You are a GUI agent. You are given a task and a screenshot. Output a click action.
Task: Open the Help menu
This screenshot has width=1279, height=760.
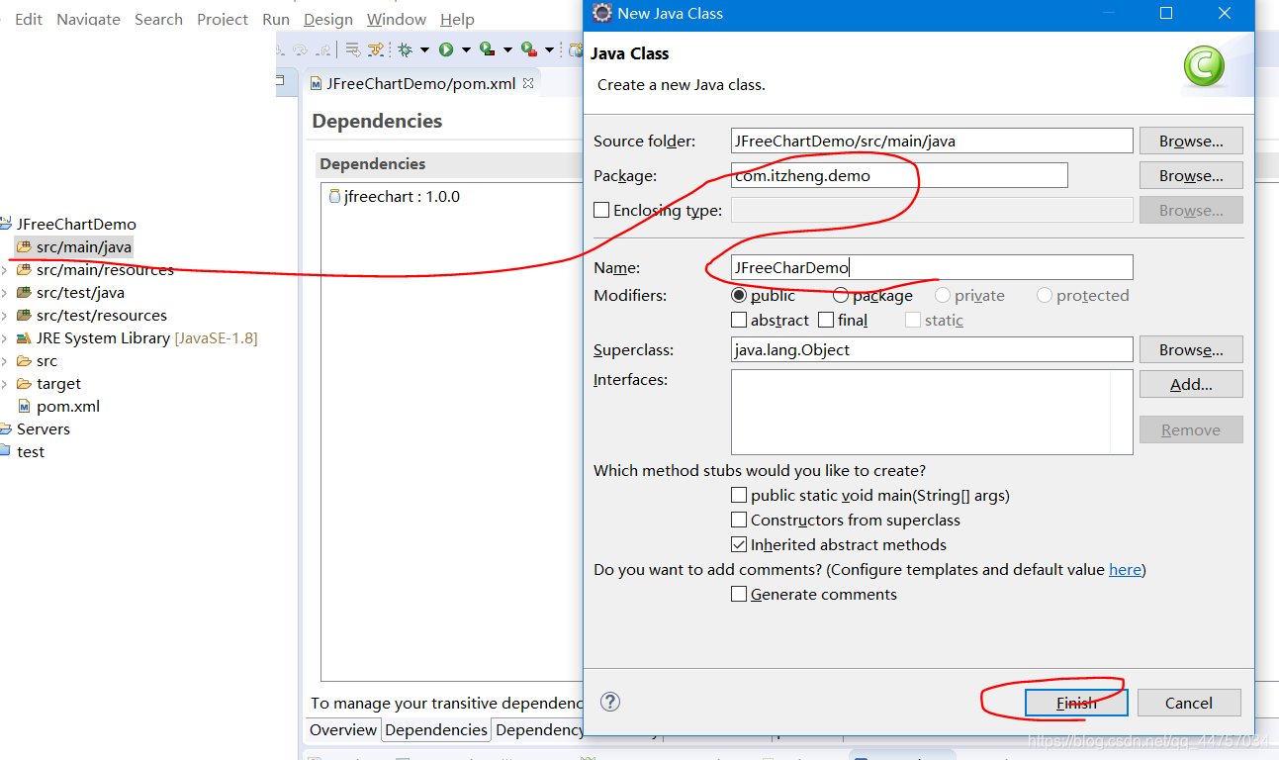click(x=457, y=19)
